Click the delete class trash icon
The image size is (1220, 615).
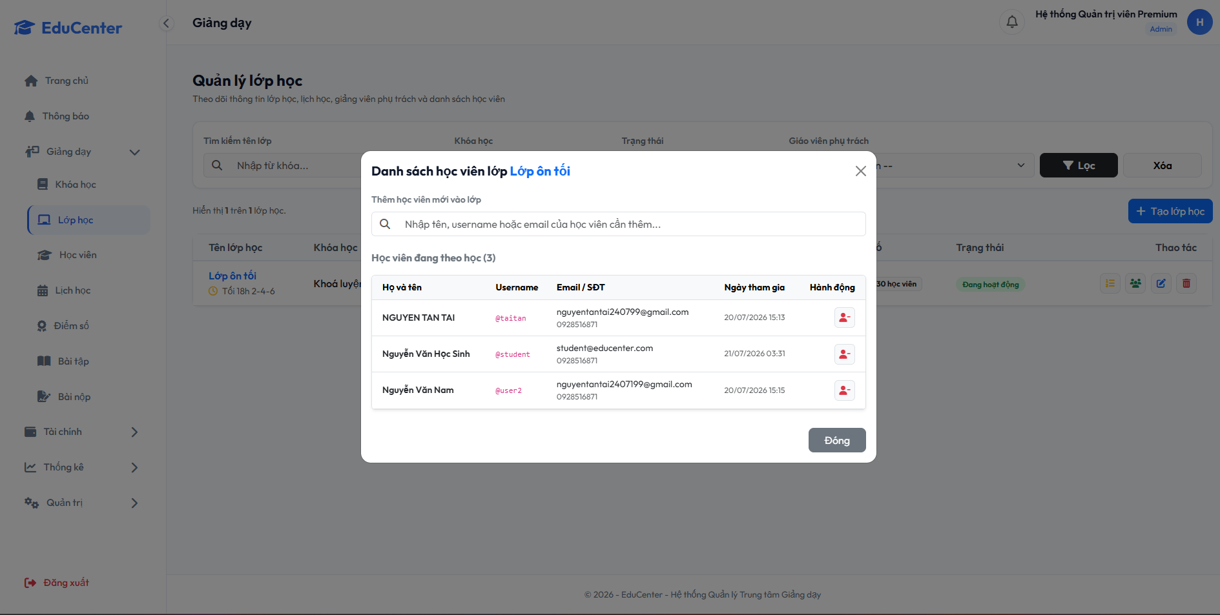(x=1186, y=283)
